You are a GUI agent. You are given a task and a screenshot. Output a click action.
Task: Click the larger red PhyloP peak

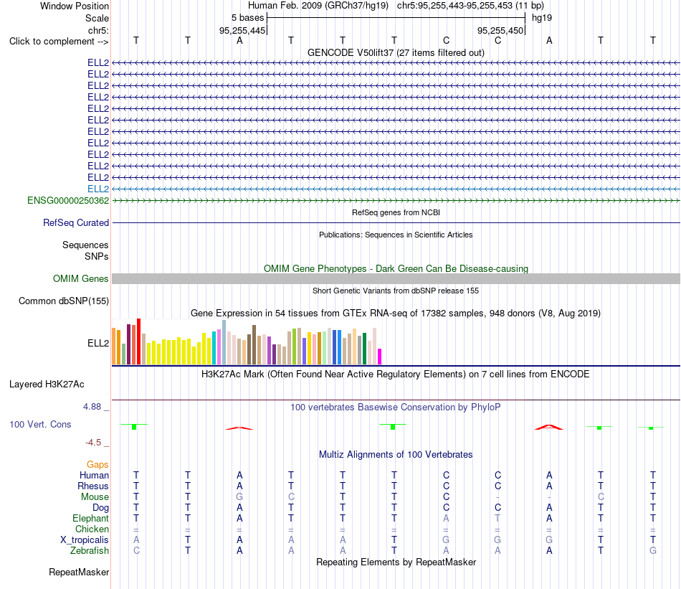pyautogui.click(x=549, y=428)
